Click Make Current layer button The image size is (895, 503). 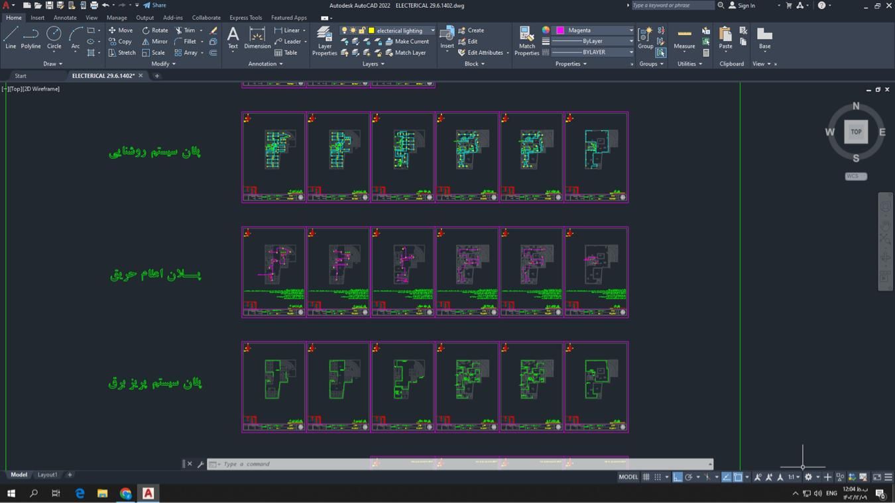407,42
